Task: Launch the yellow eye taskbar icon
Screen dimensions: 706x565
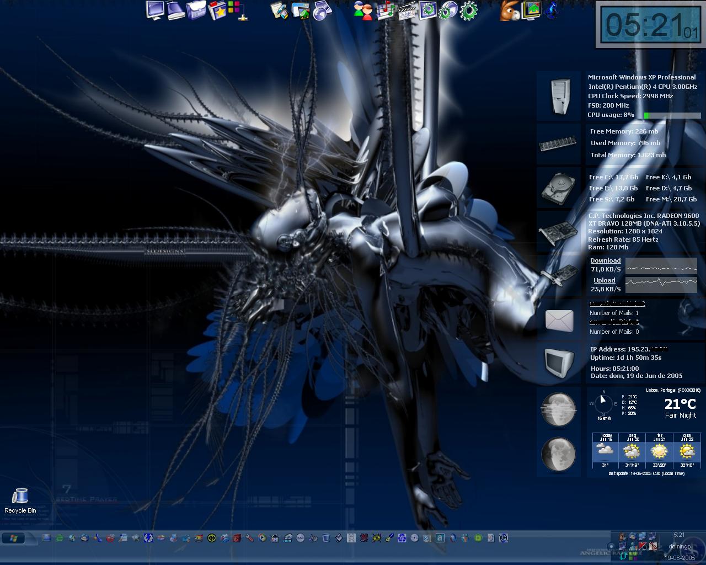Action: 377,538
